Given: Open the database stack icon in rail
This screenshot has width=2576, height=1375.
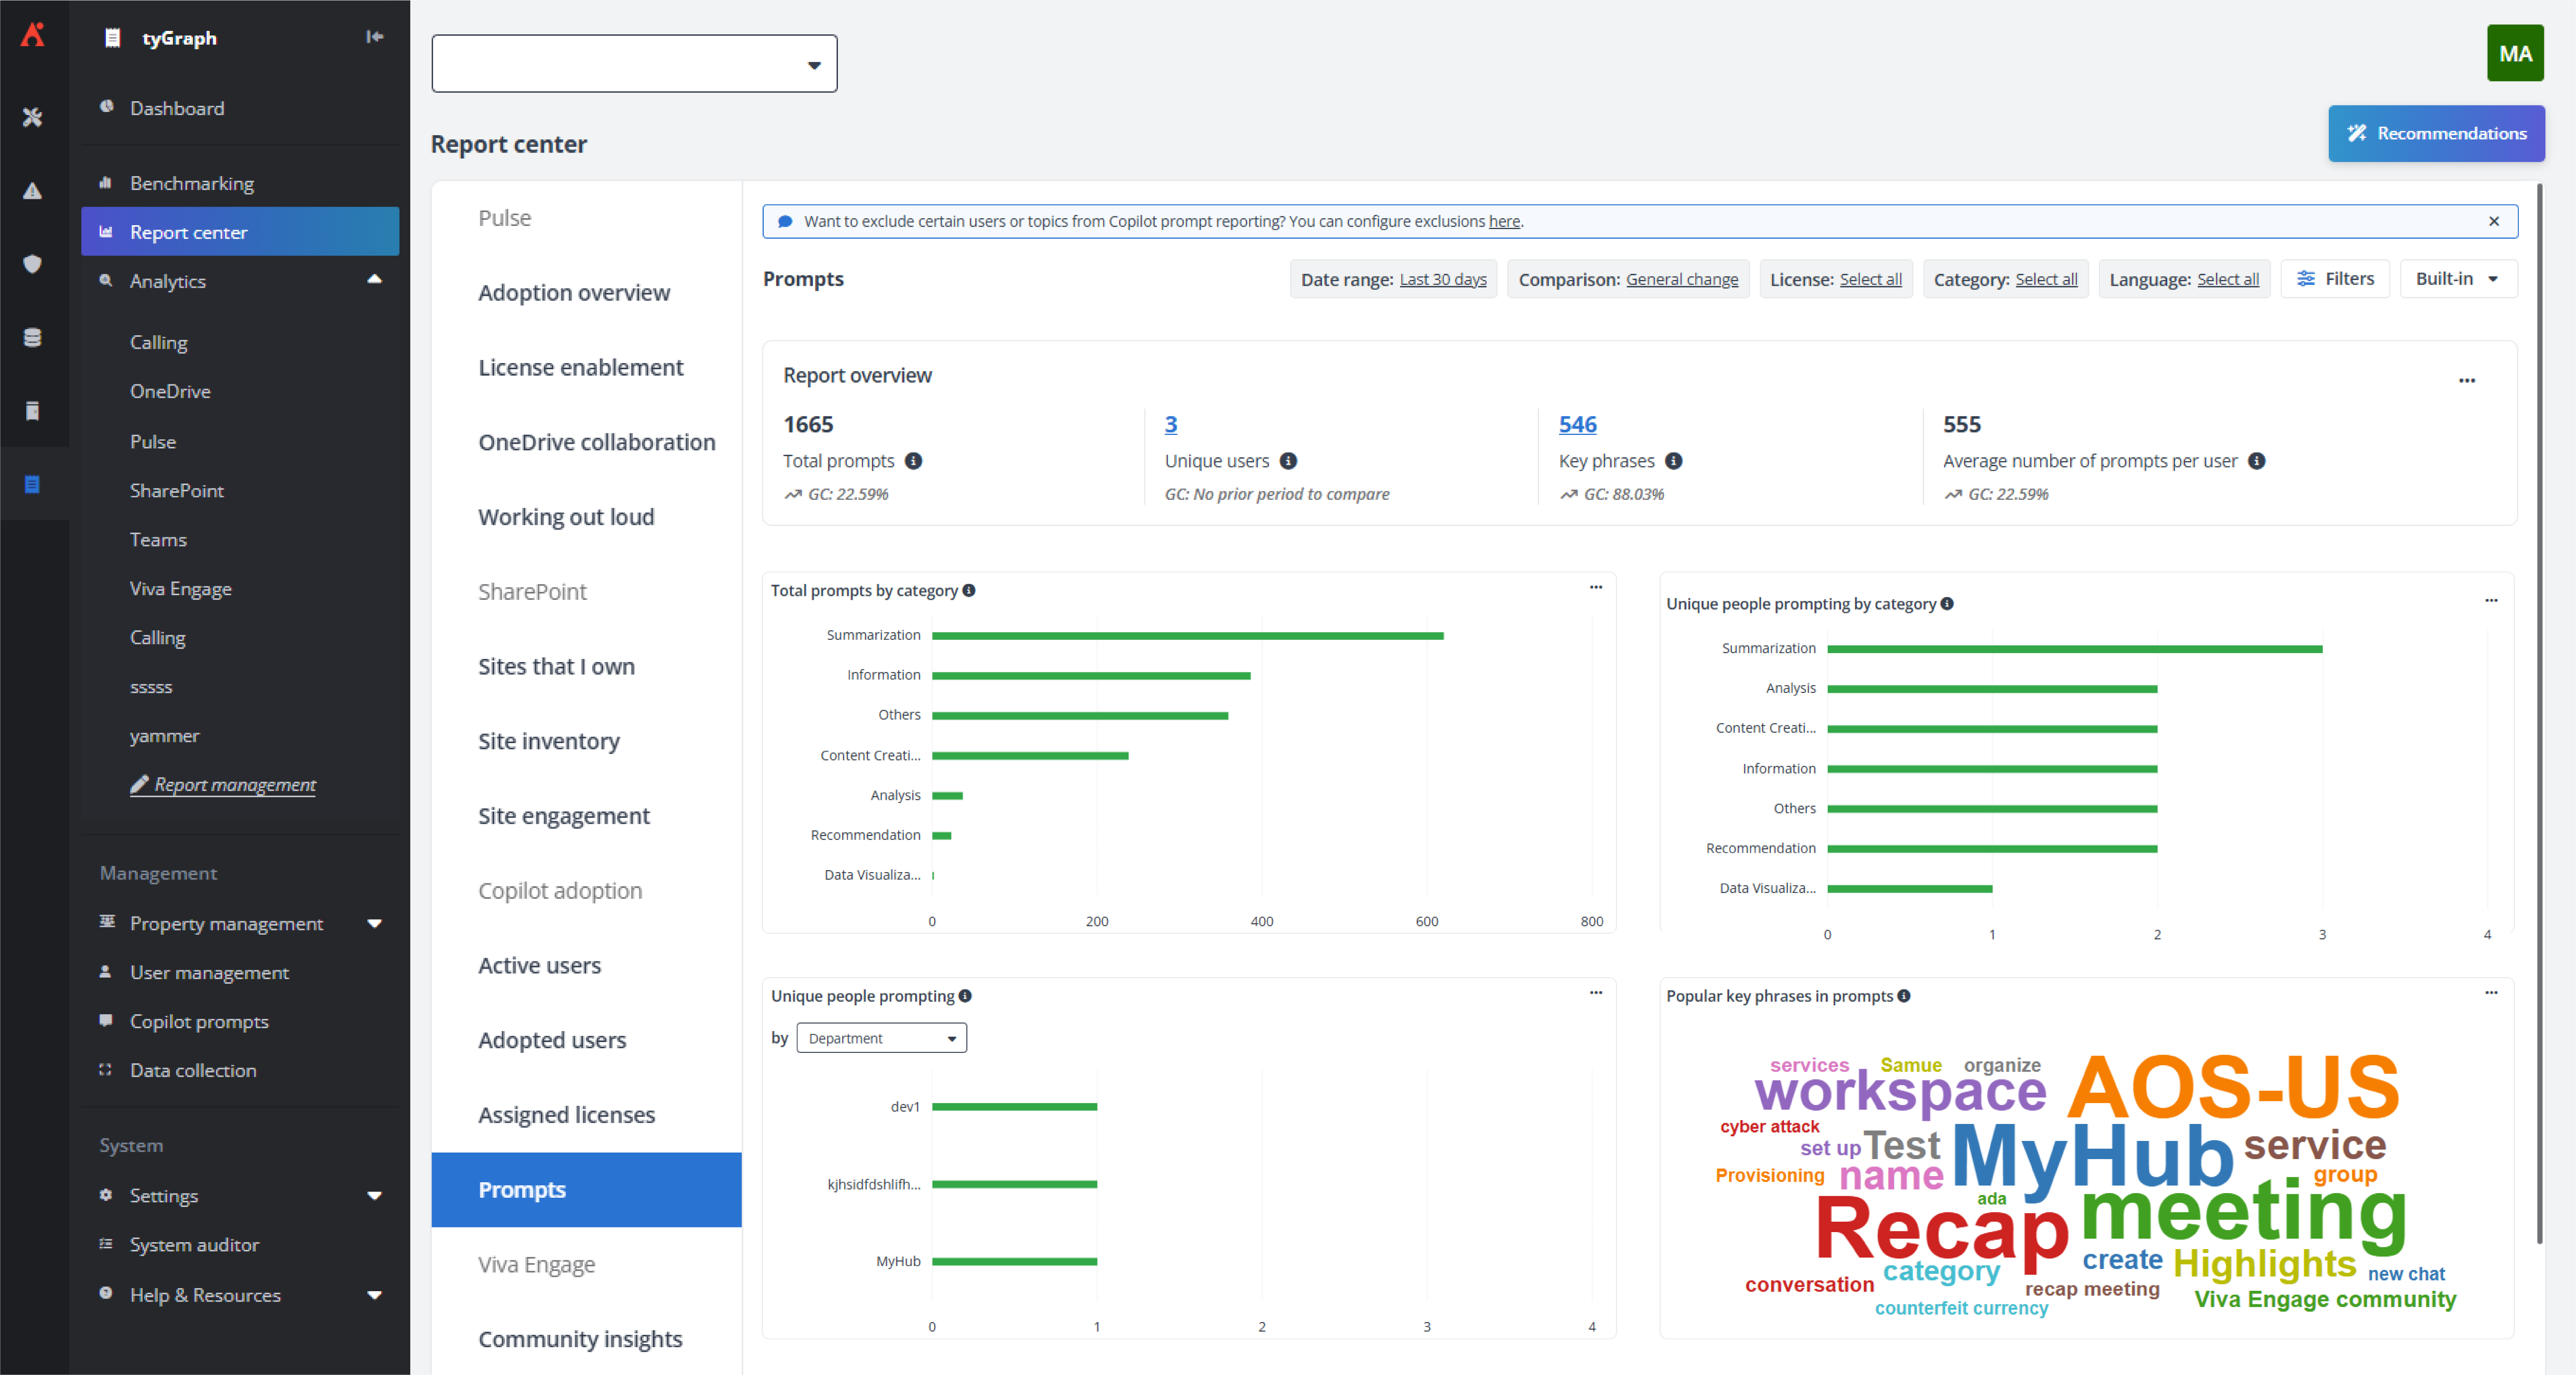Looking at the screenshot, I should pos(33,337).
